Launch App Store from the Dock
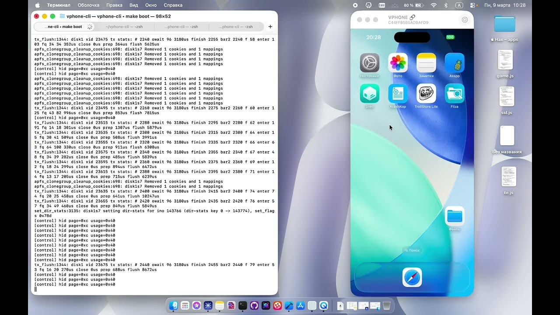 pos(301,305)
